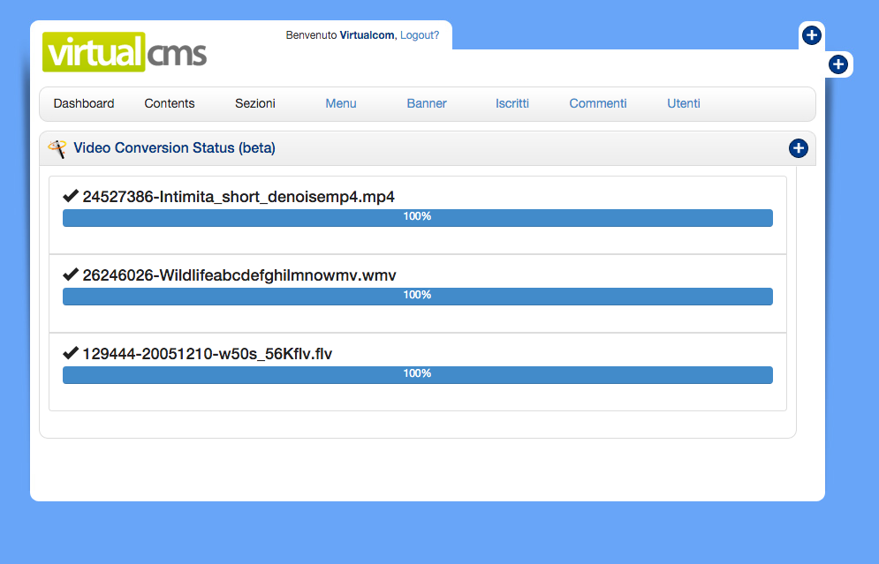Open the Menu navigation item
The width and height of the screenshot is (879, 564).
341,103
